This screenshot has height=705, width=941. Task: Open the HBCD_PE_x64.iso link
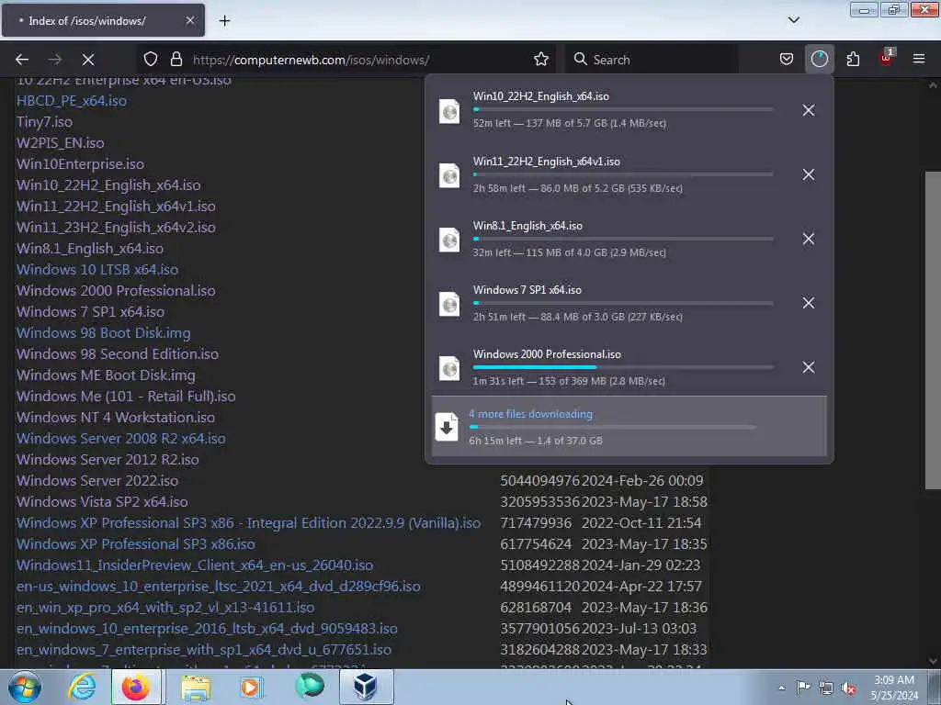pyautogui.click(x=72, y=101)
